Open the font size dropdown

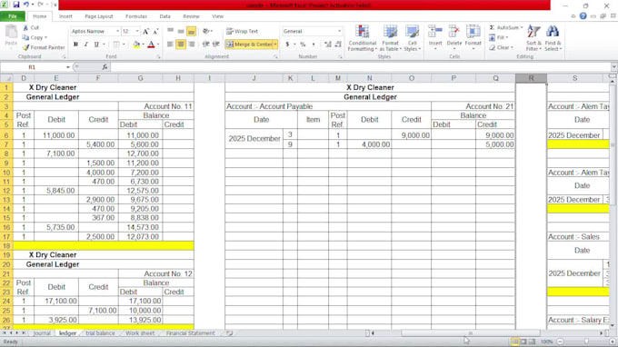tap(137, 31)
